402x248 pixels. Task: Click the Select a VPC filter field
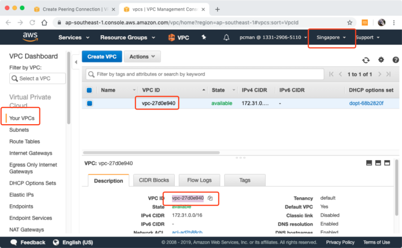tap(37, 78)
